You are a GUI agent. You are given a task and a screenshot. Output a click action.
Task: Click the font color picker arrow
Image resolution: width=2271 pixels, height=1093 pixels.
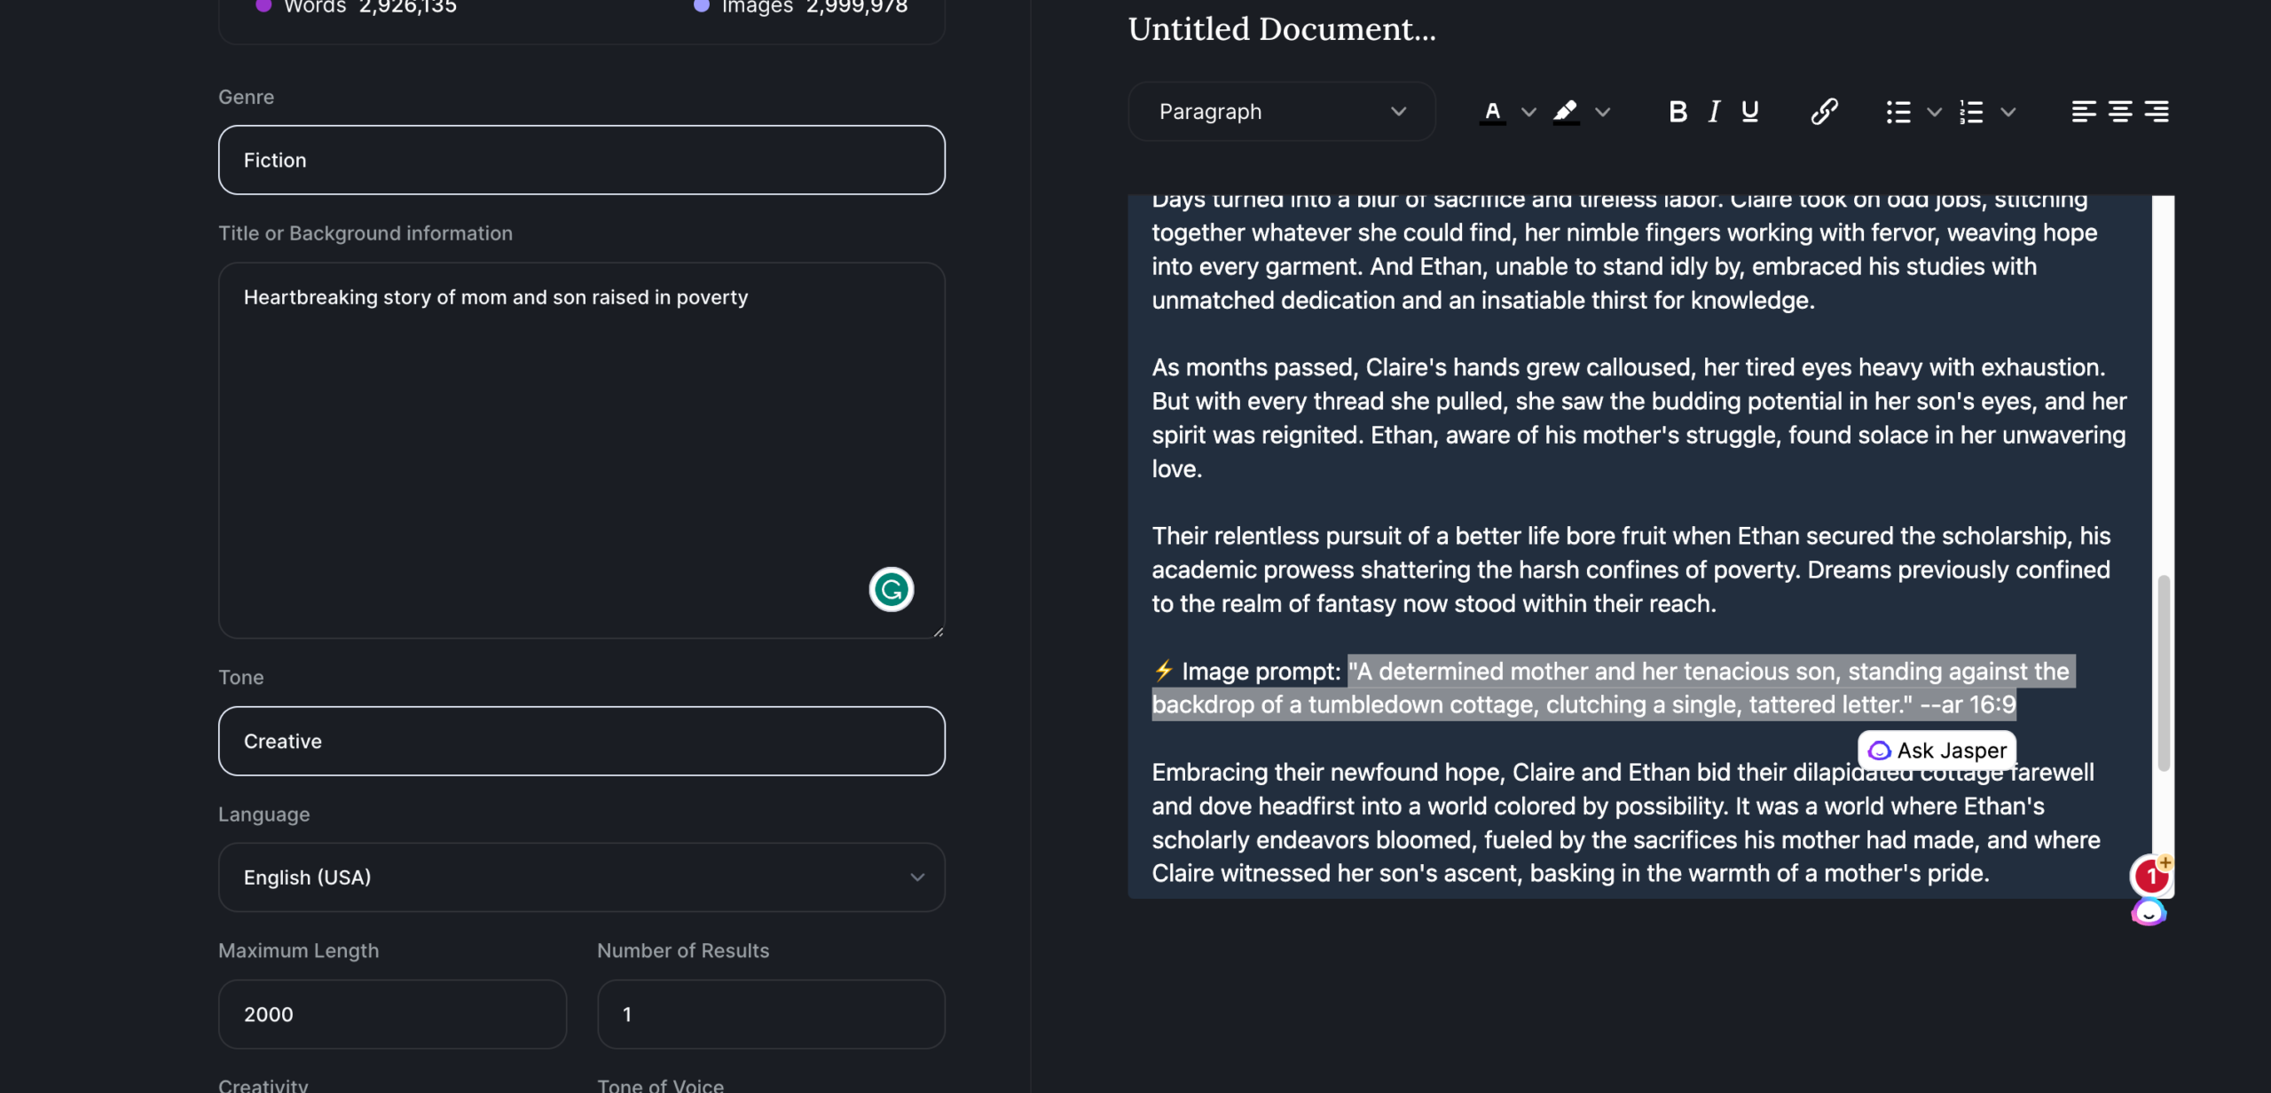point(1529,110)
